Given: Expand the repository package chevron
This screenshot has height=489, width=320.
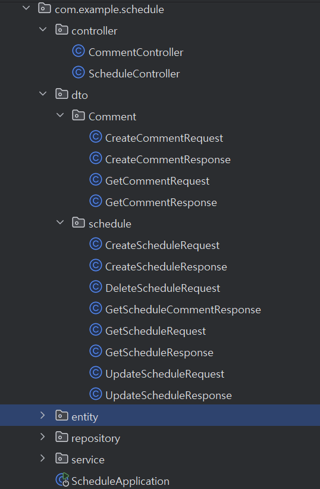Looking at the screenshot, I should point(43,437).
